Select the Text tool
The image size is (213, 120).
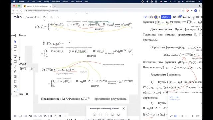pos(15,52)
